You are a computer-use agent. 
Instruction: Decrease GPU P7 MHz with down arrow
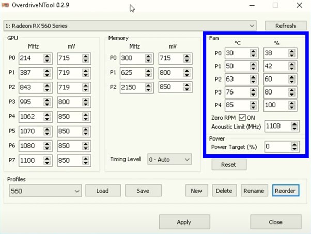coord(47,163)
